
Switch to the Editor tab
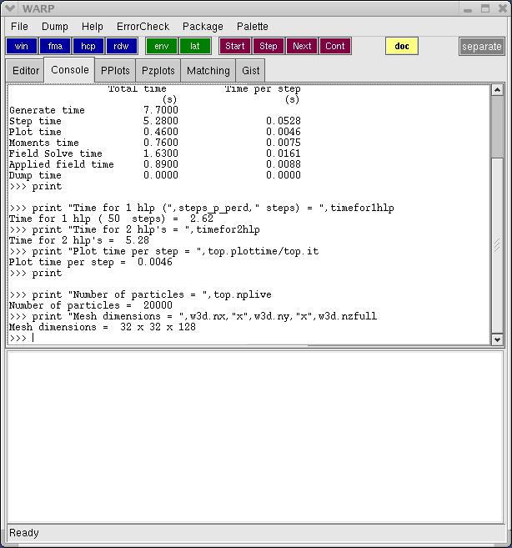(x=26, y=71)
